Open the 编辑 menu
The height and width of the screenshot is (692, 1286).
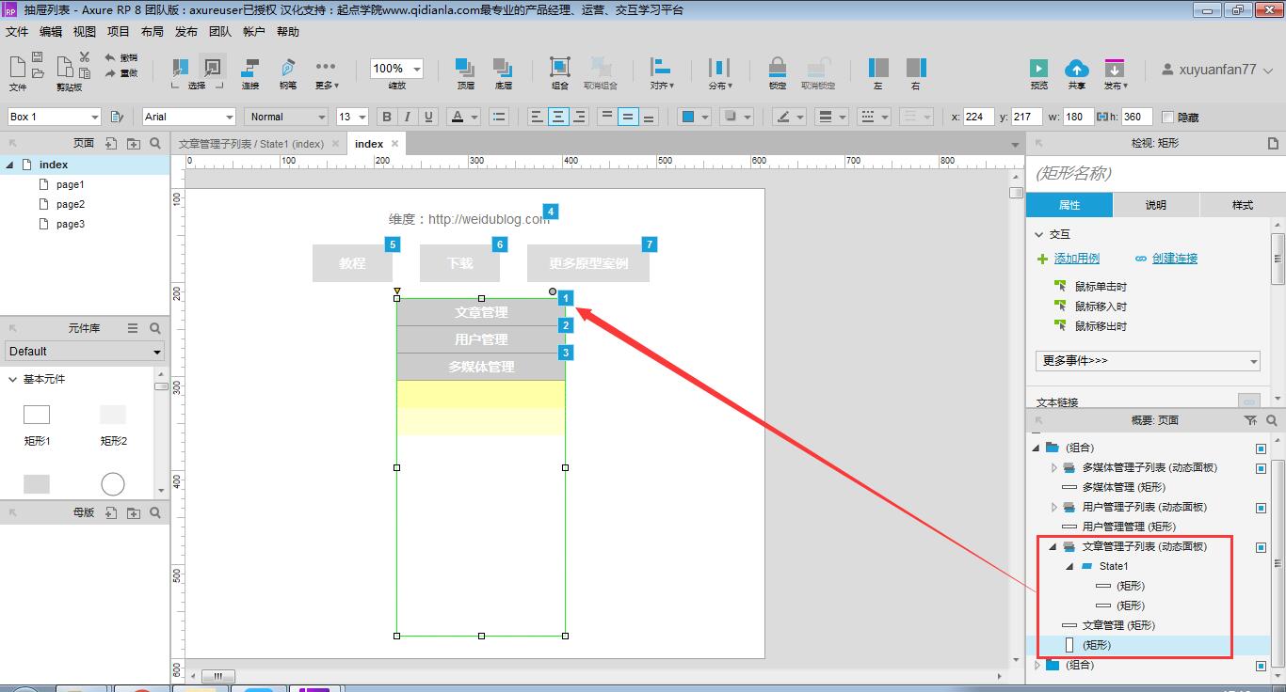coord(51,32)
